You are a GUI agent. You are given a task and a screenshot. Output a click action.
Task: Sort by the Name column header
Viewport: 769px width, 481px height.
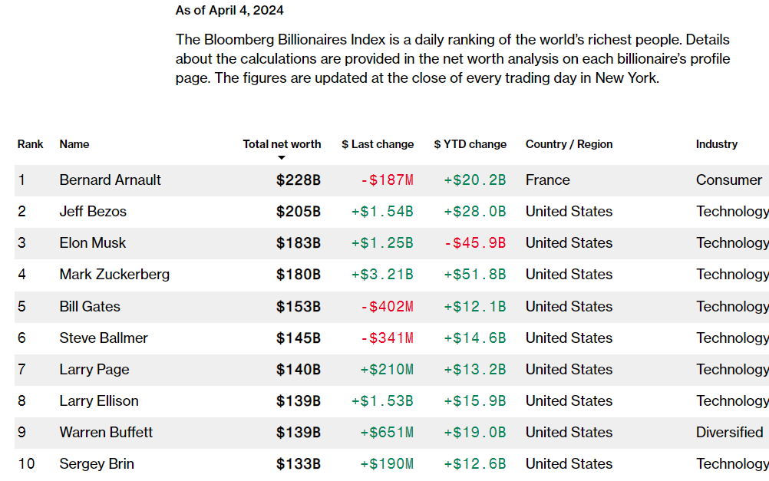74,144
